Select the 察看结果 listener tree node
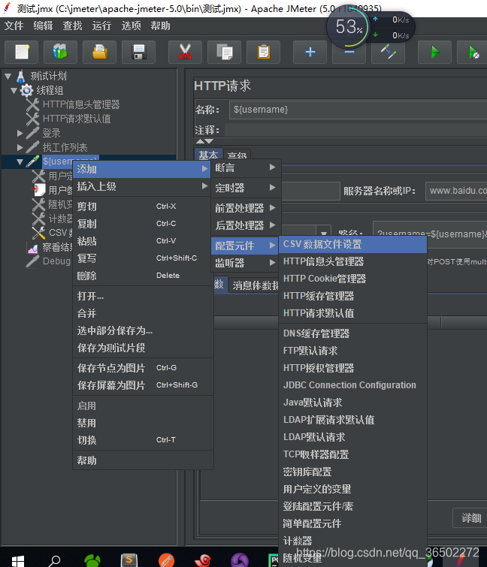Screen dimensions: 487x567 pyautogui.click(x=50, y=247)
